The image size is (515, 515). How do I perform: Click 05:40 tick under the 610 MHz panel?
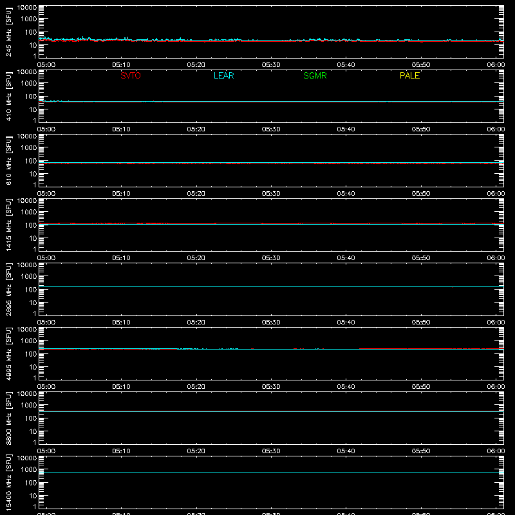(x=346, y=194)
